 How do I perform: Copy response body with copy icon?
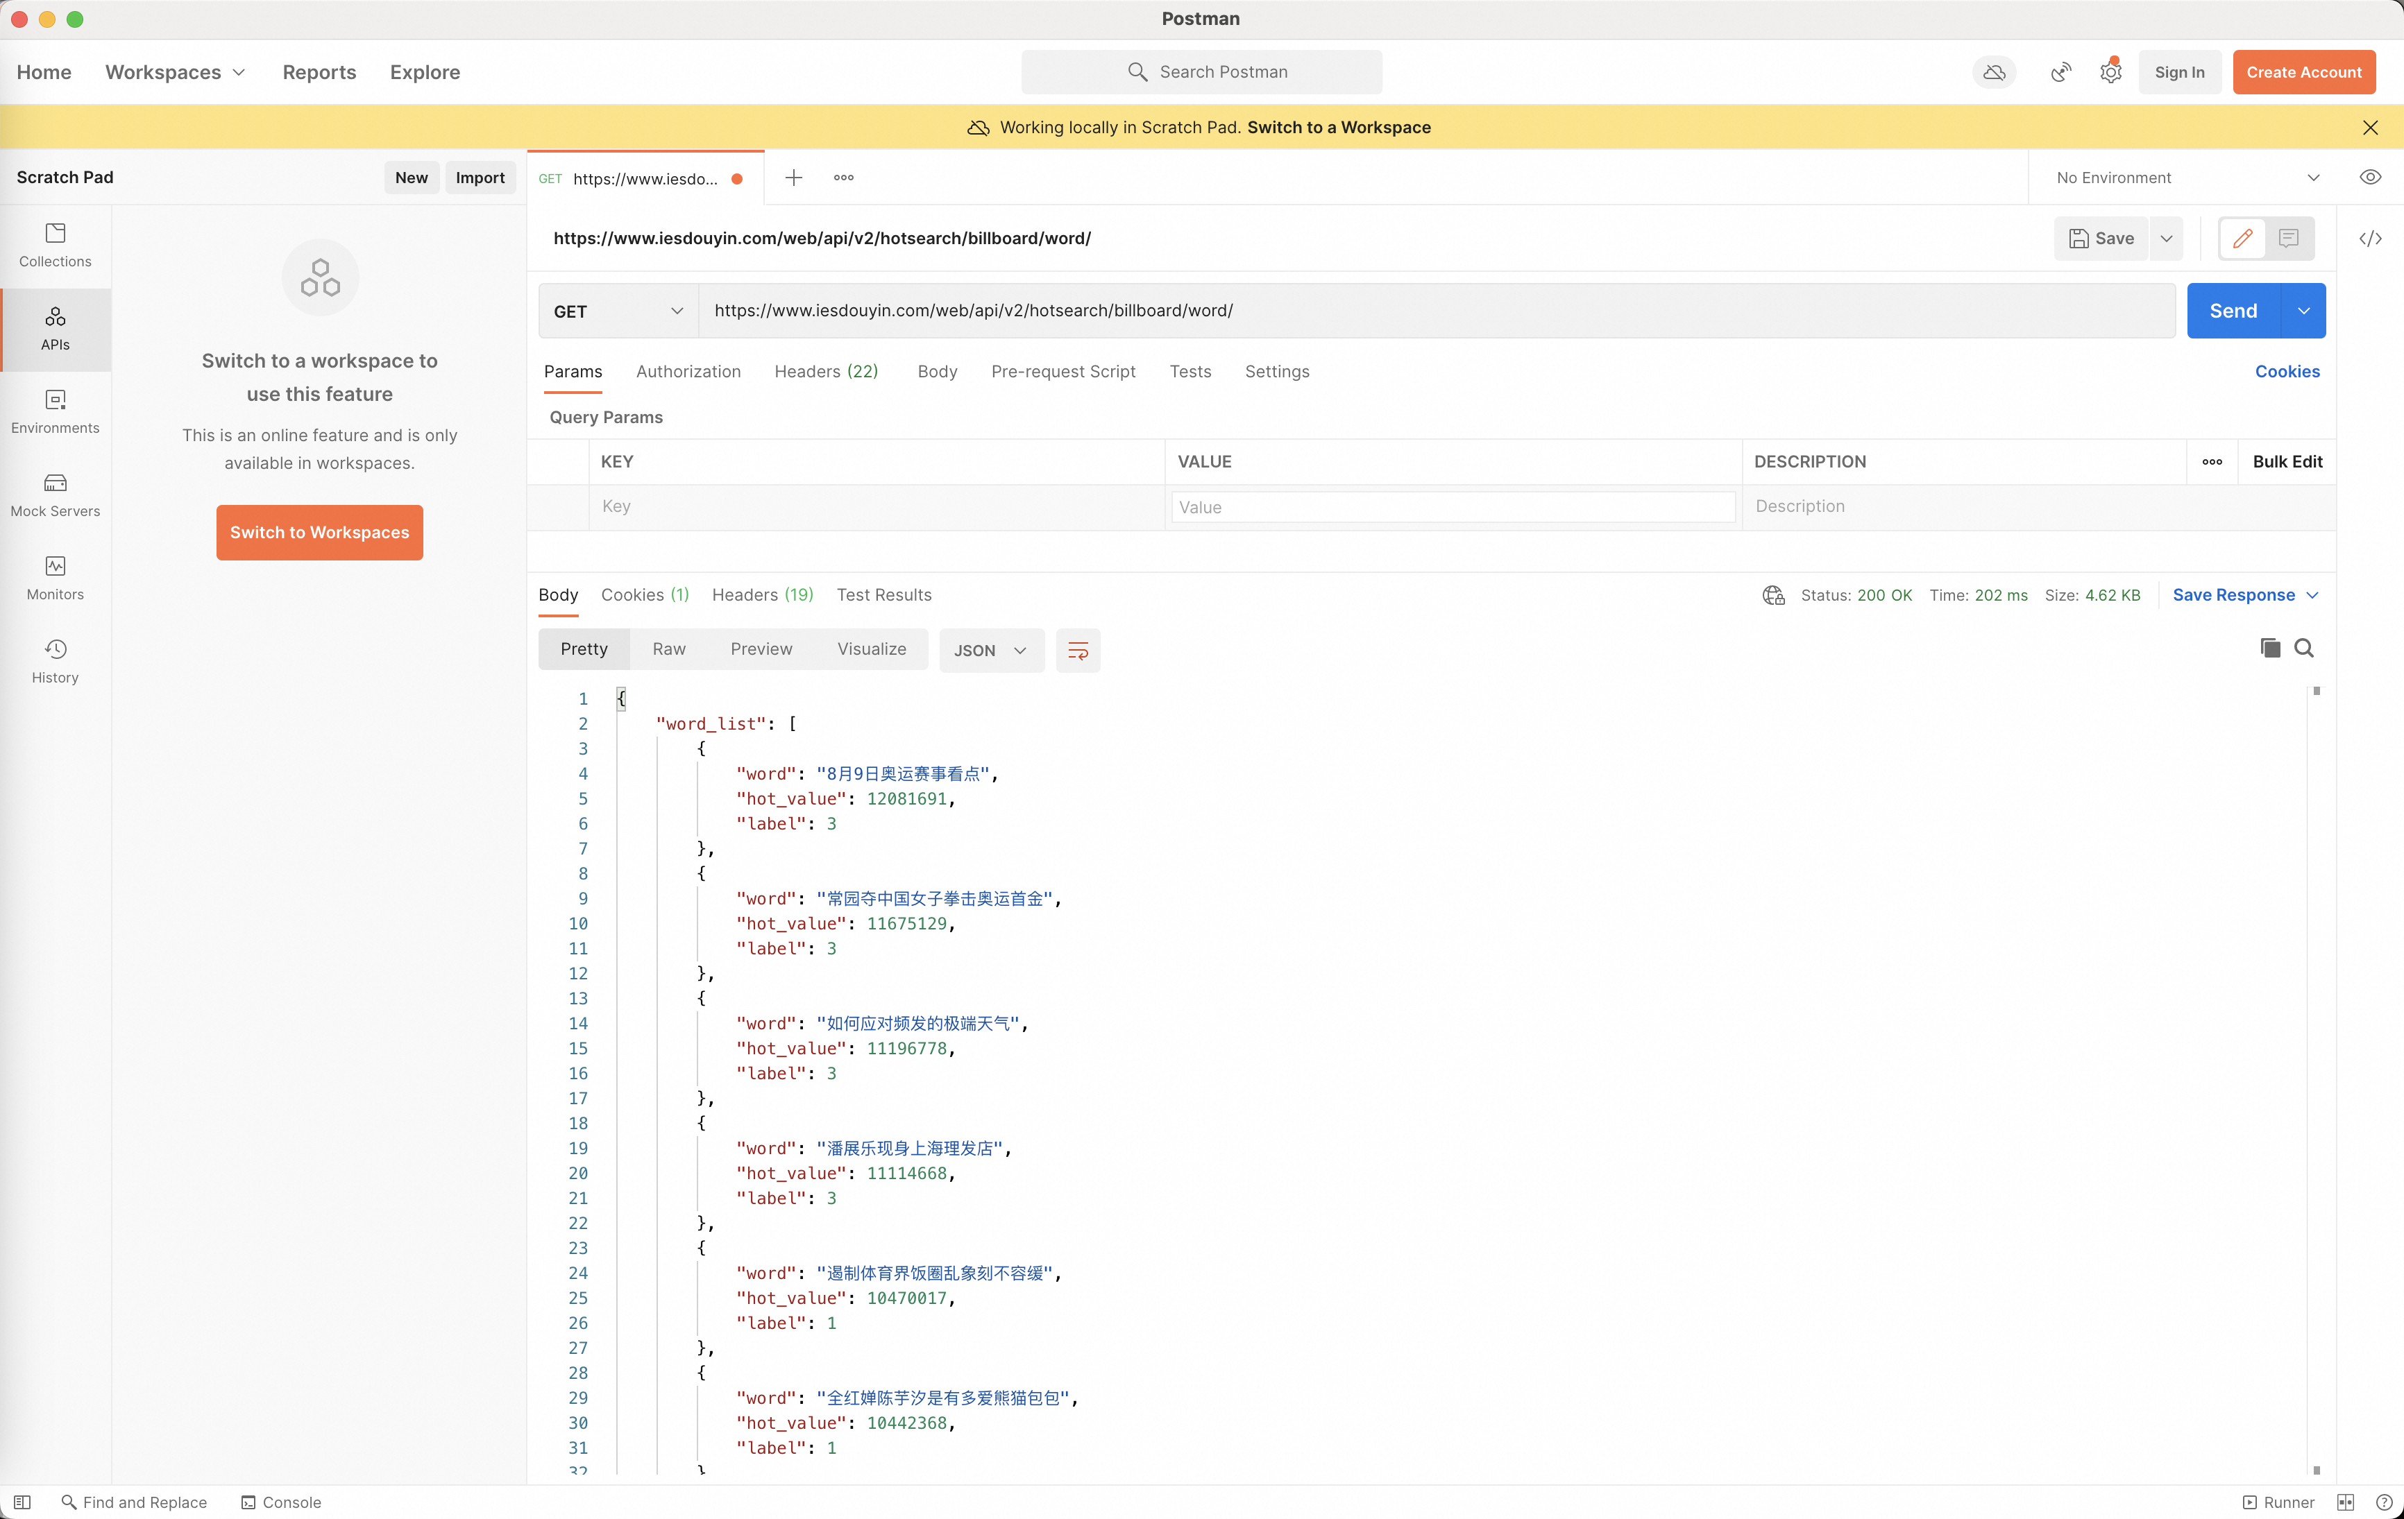pyautogui.click(x=2269, y=648)
